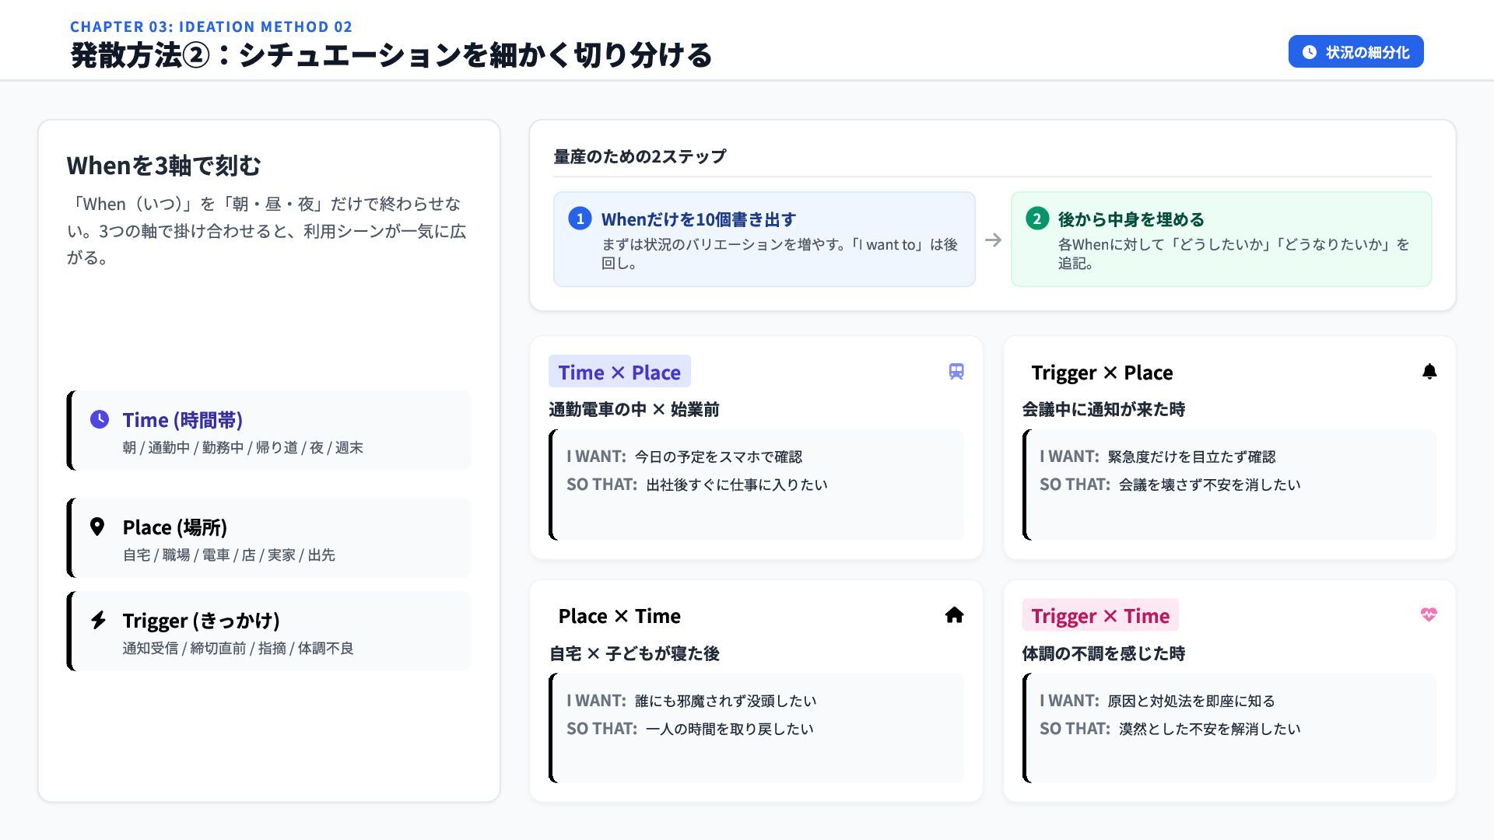The image size is (1494, 840).
Task: Click the map pin icon beside Place (場所)
Action: click(x=97, y=527)
